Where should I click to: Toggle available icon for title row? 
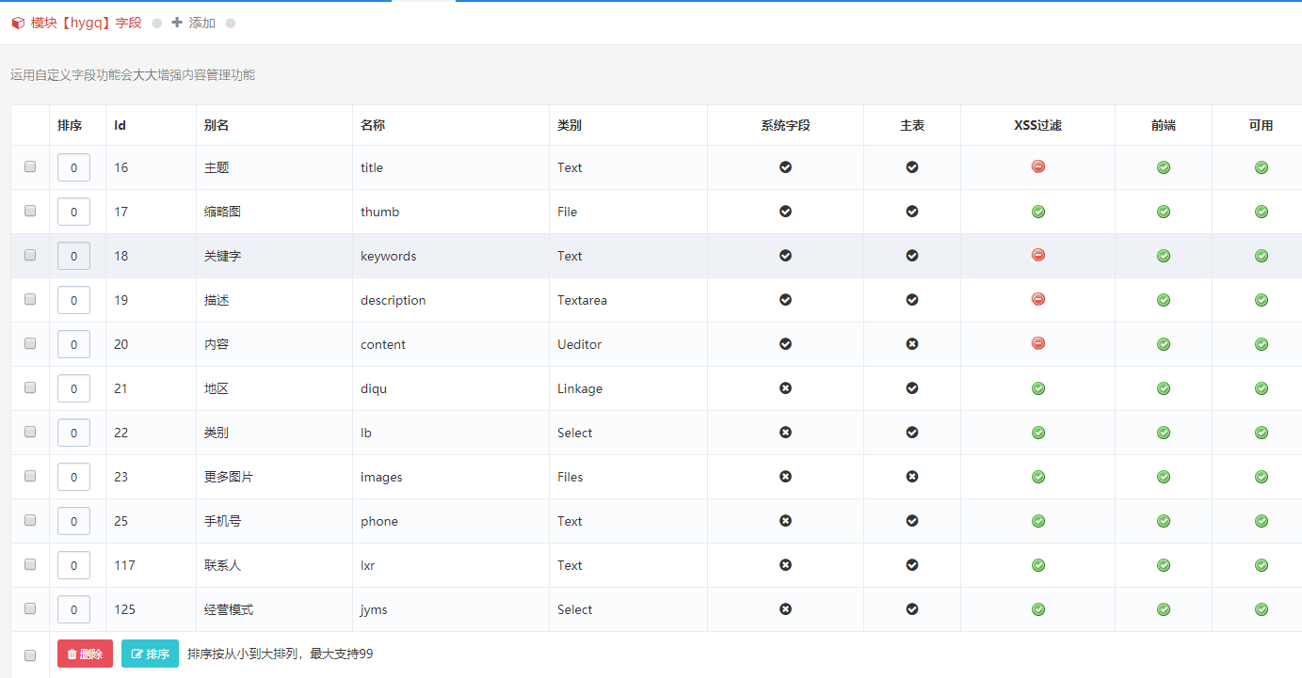[1262, 167]
